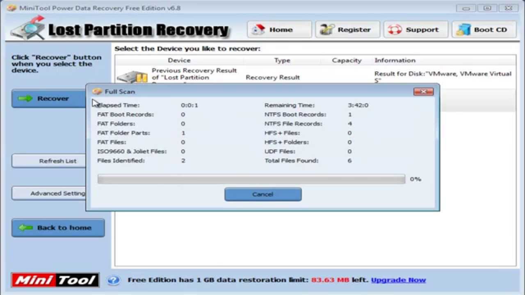
Task: Click the MiniTool logo at bottom left
Action: click(55, 280)
